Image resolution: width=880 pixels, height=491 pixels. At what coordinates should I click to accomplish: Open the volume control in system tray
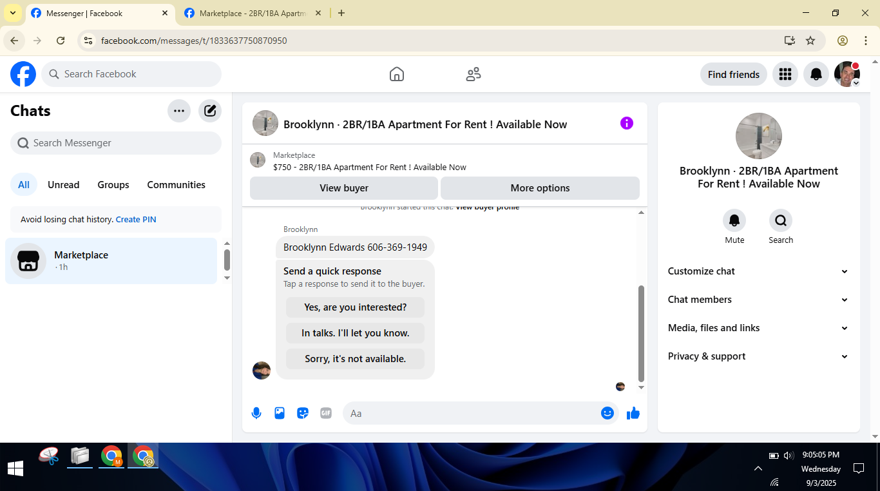pos(789,456)
